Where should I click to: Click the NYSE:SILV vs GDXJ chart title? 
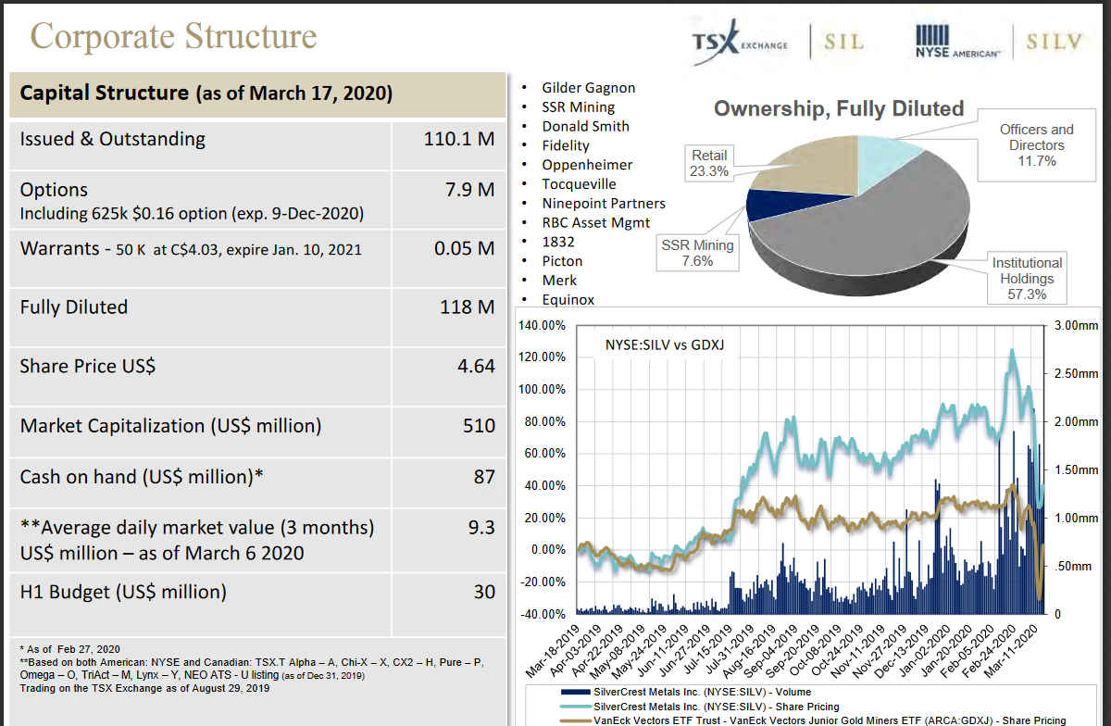click(664, 344)
